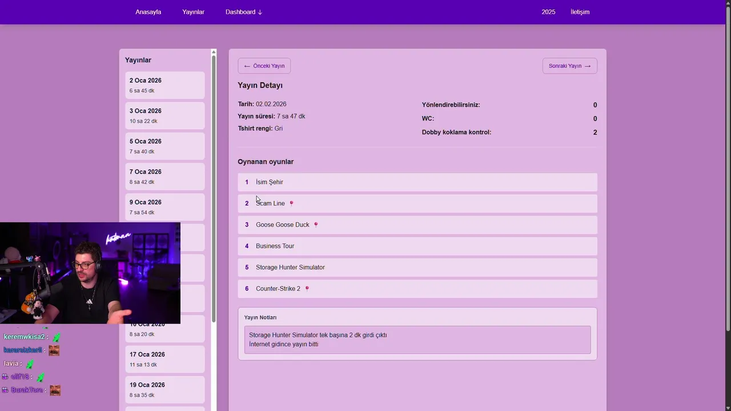Click the Dobby koklama kontrol value
Image resolution: width=731 pixels, height=411 pixels.
coord(595,132)
